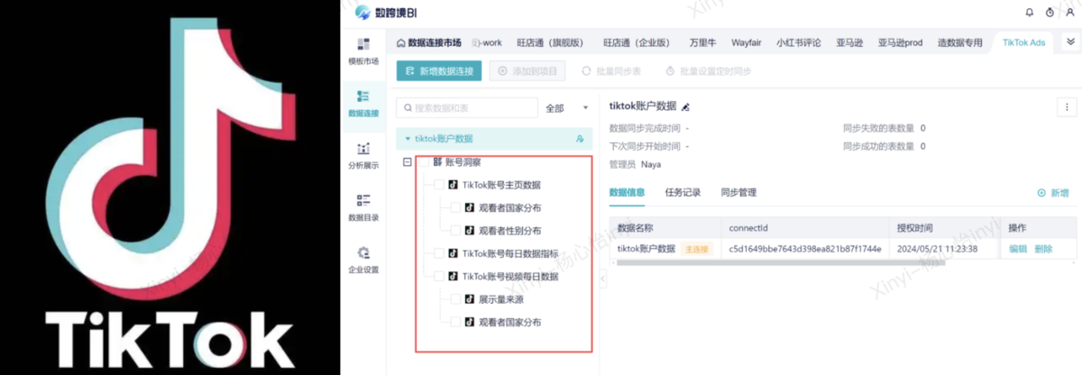Switch to the 亚马逊prod tab
This screenshot has width=1082, height=375.
point(901,42)
